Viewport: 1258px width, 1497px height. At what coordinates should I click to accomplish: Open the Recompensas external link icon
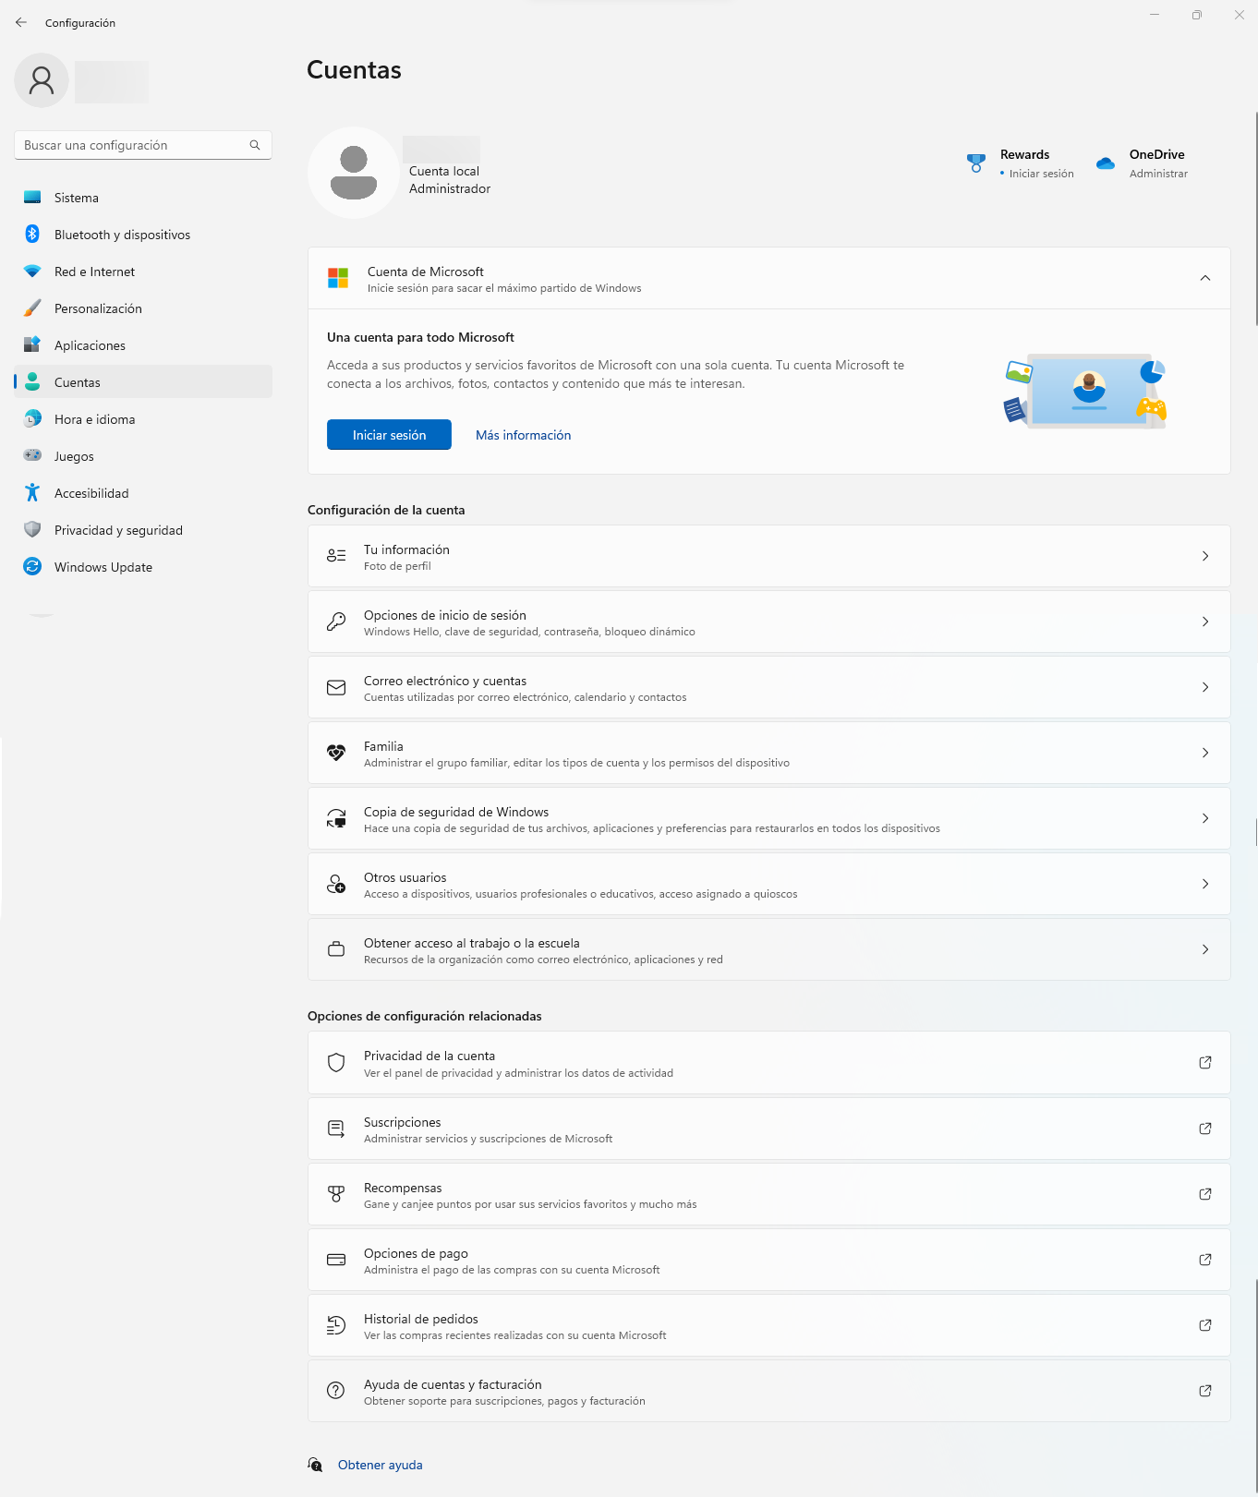[x=1205, y=1194]
